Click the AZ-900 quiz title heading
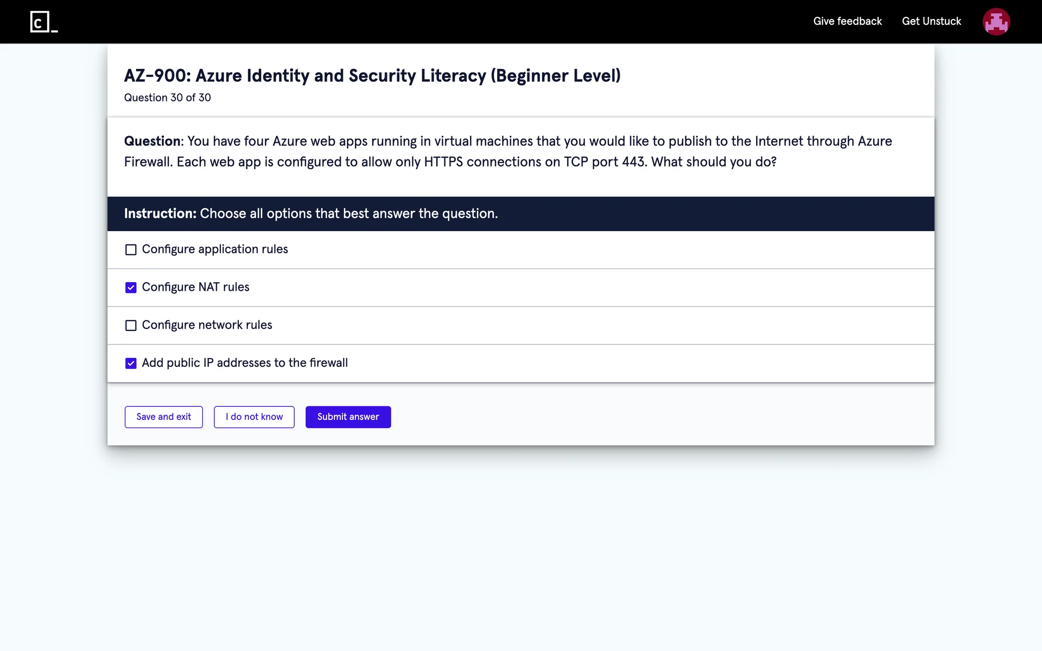The width and height of the screenshot is (1042, 651). 372,75
